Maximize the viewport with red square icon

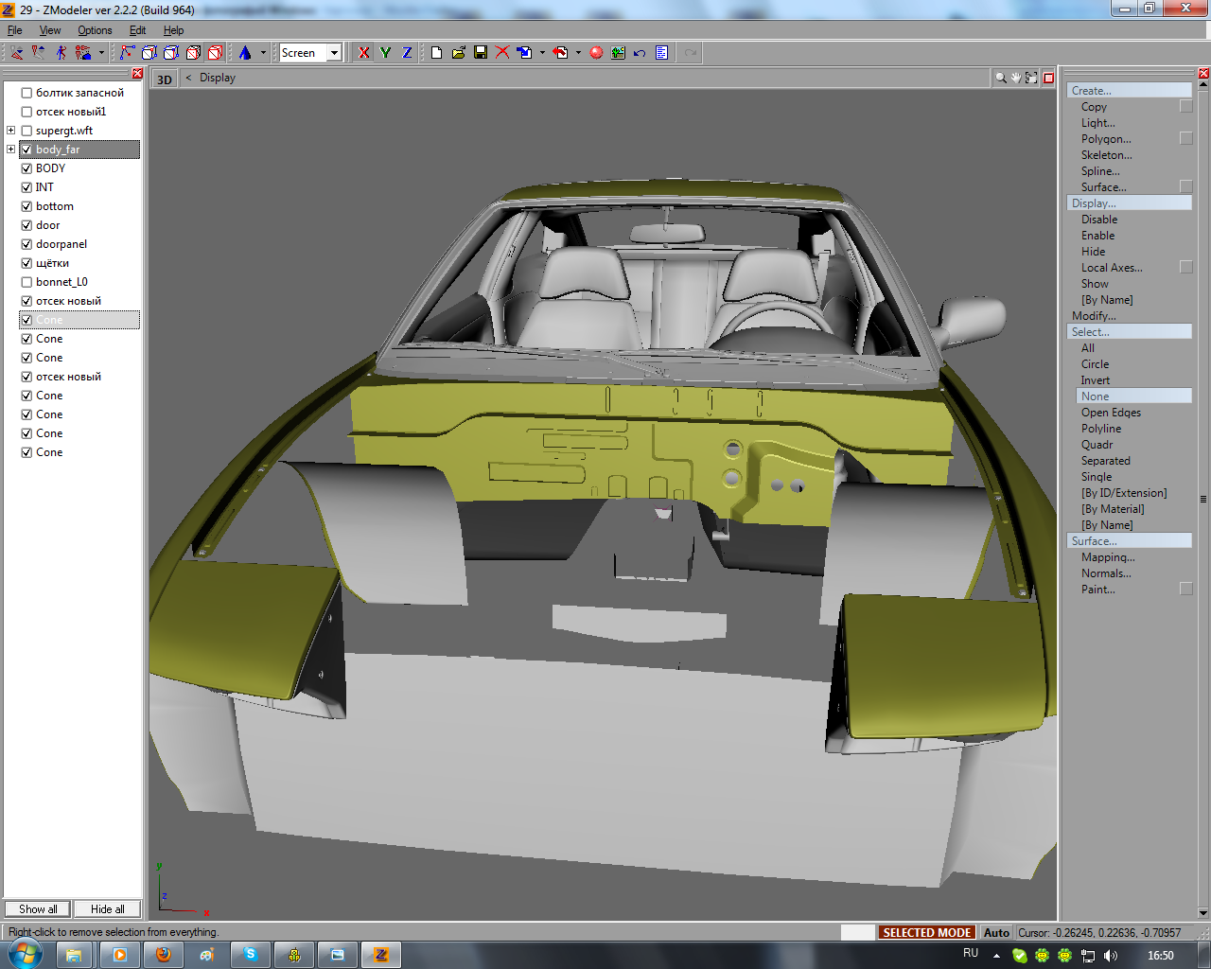(1048, 78)
